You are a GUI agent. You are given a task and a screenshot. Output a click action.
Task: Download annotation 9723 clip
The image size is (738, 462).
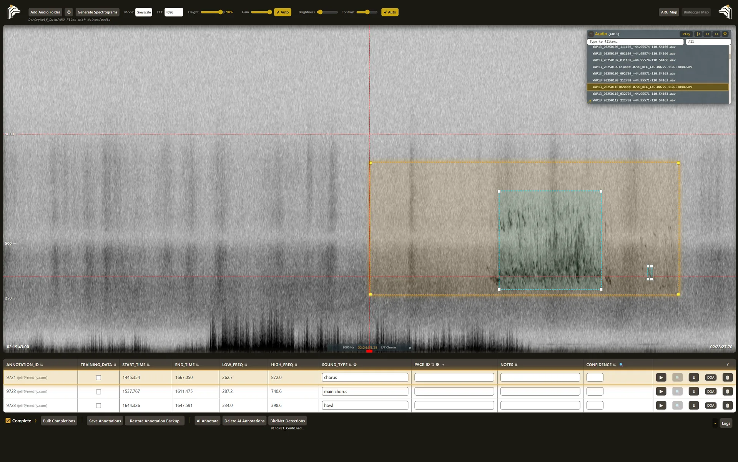[x=694, y=405]
